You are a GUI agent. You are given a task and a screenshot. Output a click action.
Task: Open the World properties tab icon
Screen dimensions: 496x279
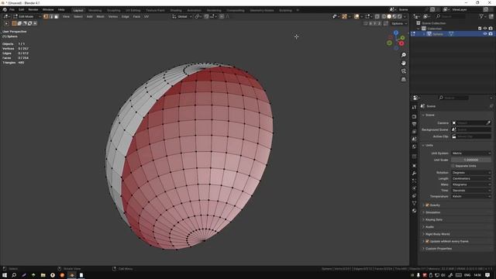coord(414,146)
